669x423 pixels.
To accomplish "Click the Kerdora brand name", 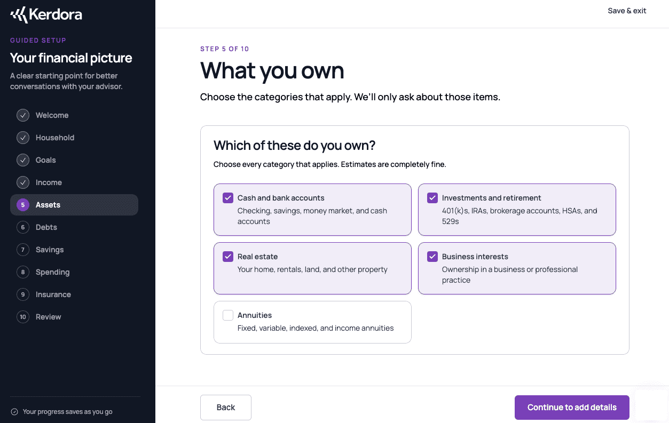I will point(56,15).
